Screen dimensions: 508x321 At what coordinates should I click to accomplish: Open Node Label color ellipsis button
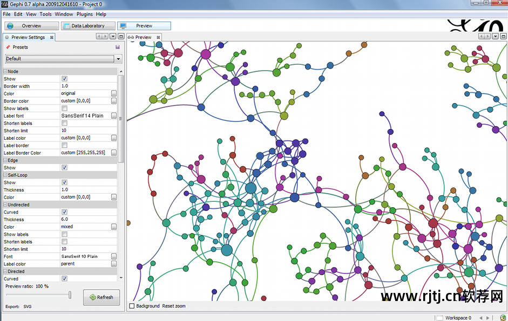pyautogui.click(x=114, y=138)
